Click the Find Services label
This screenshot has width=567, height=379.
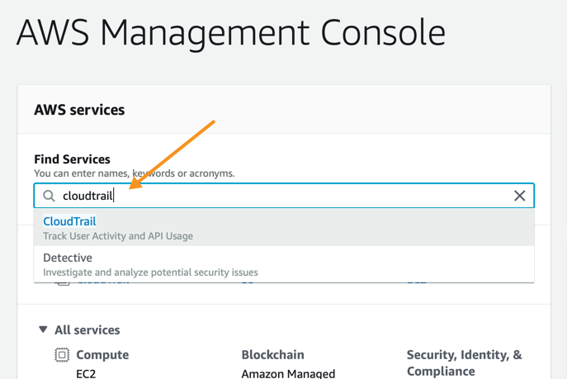[72, 159]
